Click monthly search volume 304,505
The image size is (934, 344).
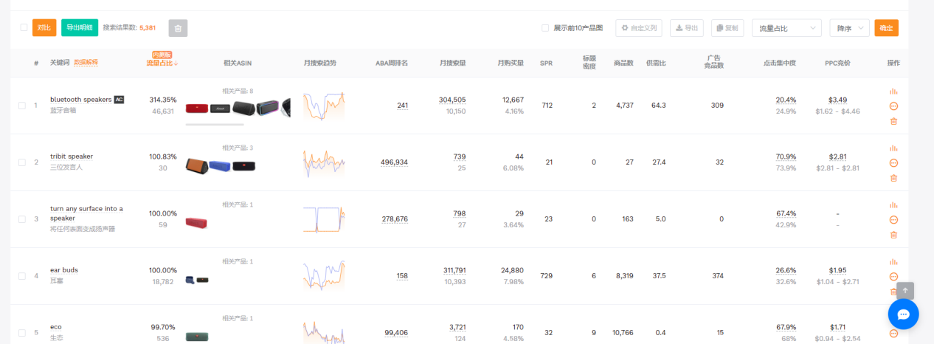point(452,100)
